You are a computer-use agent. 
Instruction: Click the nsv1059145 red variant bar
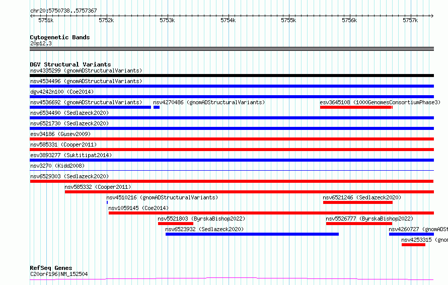pos(271,213)
